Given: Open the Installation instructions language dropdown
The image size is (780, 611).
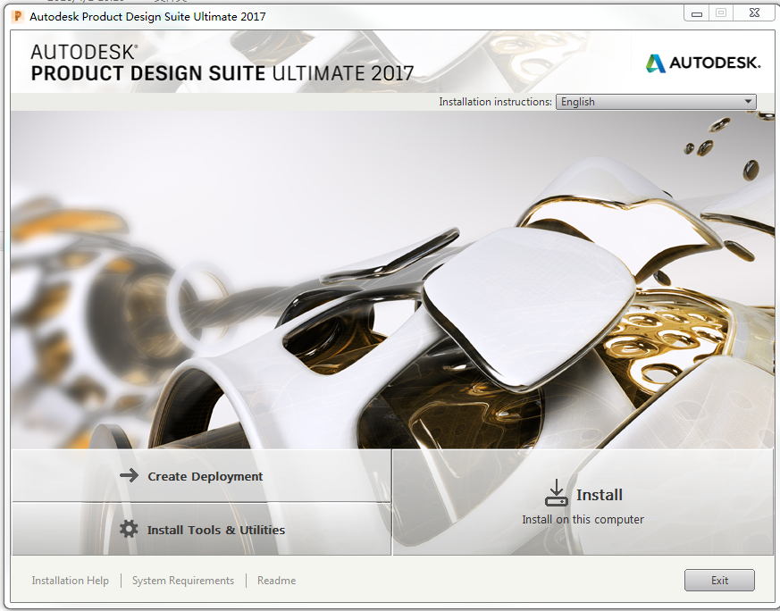Looking at the screenshot, I should 656,102.
